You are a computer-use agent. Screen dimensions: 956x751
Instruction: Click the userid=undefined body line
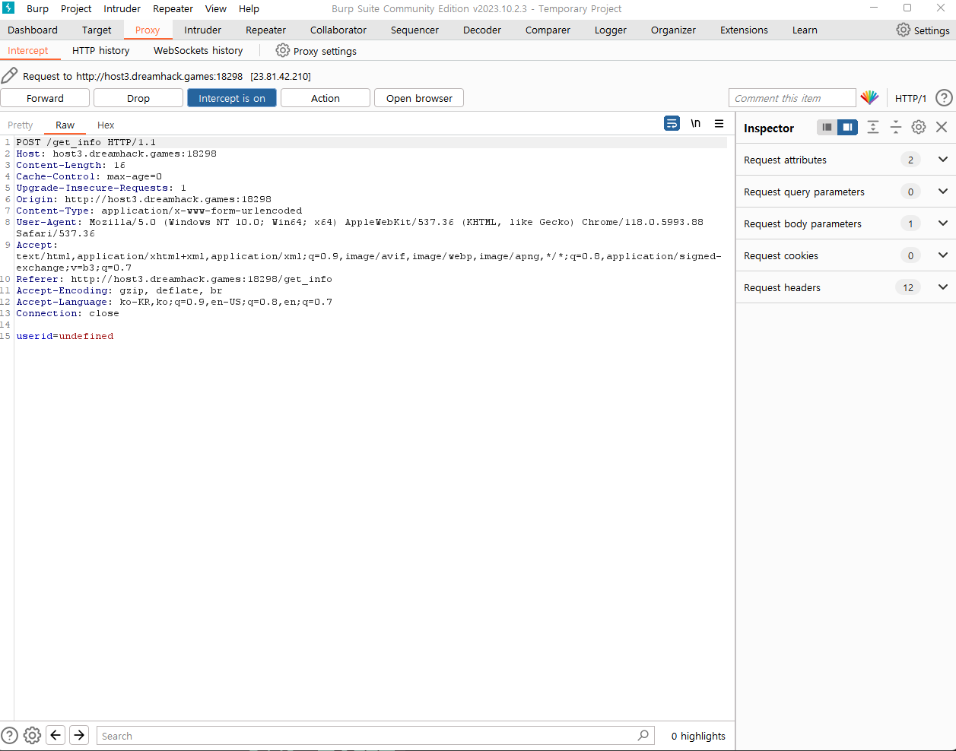click(x=65, y=336)
